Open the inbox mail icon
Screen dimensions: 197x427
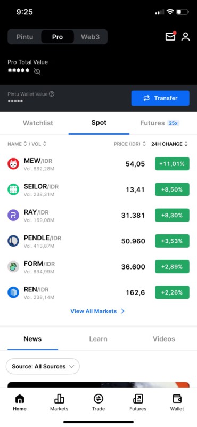[x=170, y=37]
